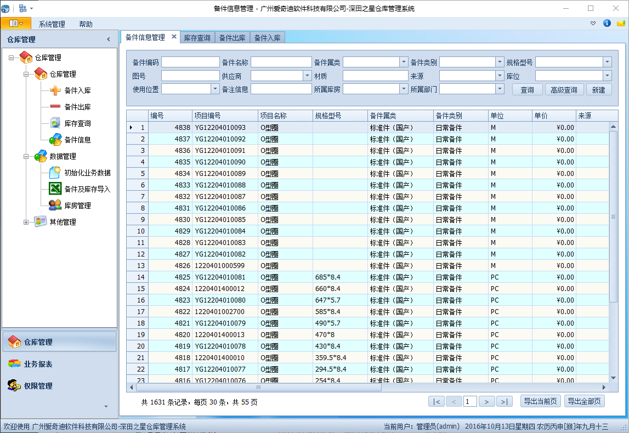Screen dimensions: 629x433
Task: Open 备件类别 dropdown
Action: click(500, 62)
